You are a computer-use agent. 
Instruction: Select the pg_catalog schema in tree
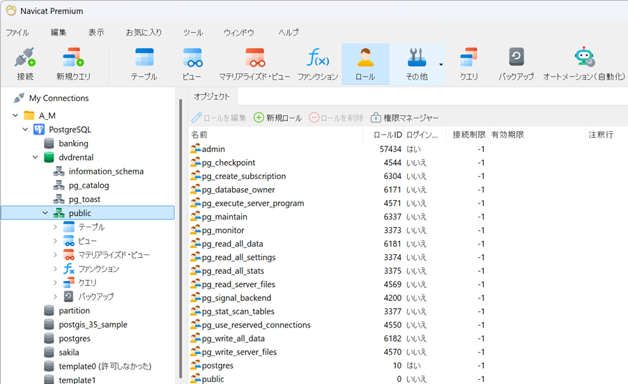pyautogui.click(x=89, y=185)
